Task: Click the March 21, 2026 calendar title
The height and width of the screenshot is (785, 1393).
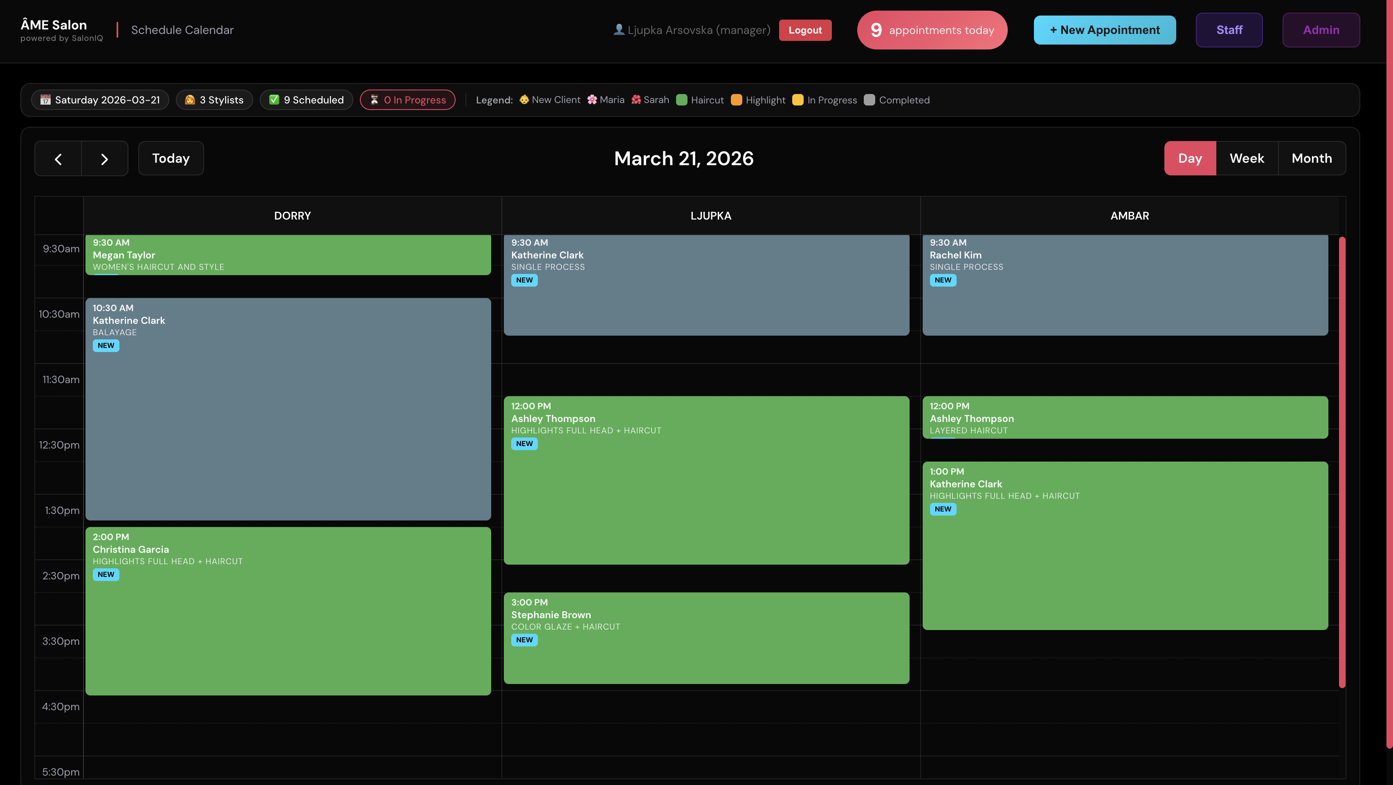Action: point(683,158)
